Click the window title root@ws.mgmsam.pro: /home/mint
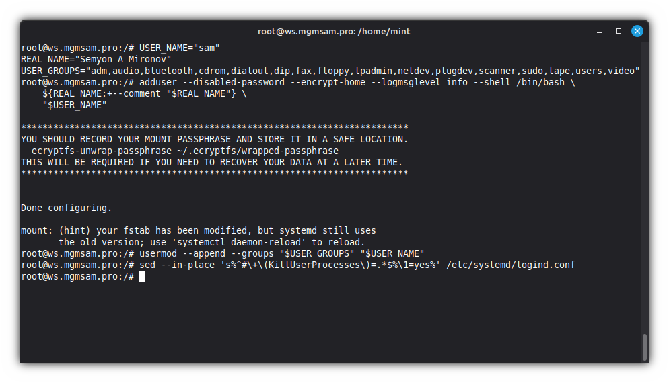The height and width of the screenshot is (383, 669). tap(334, 31)
